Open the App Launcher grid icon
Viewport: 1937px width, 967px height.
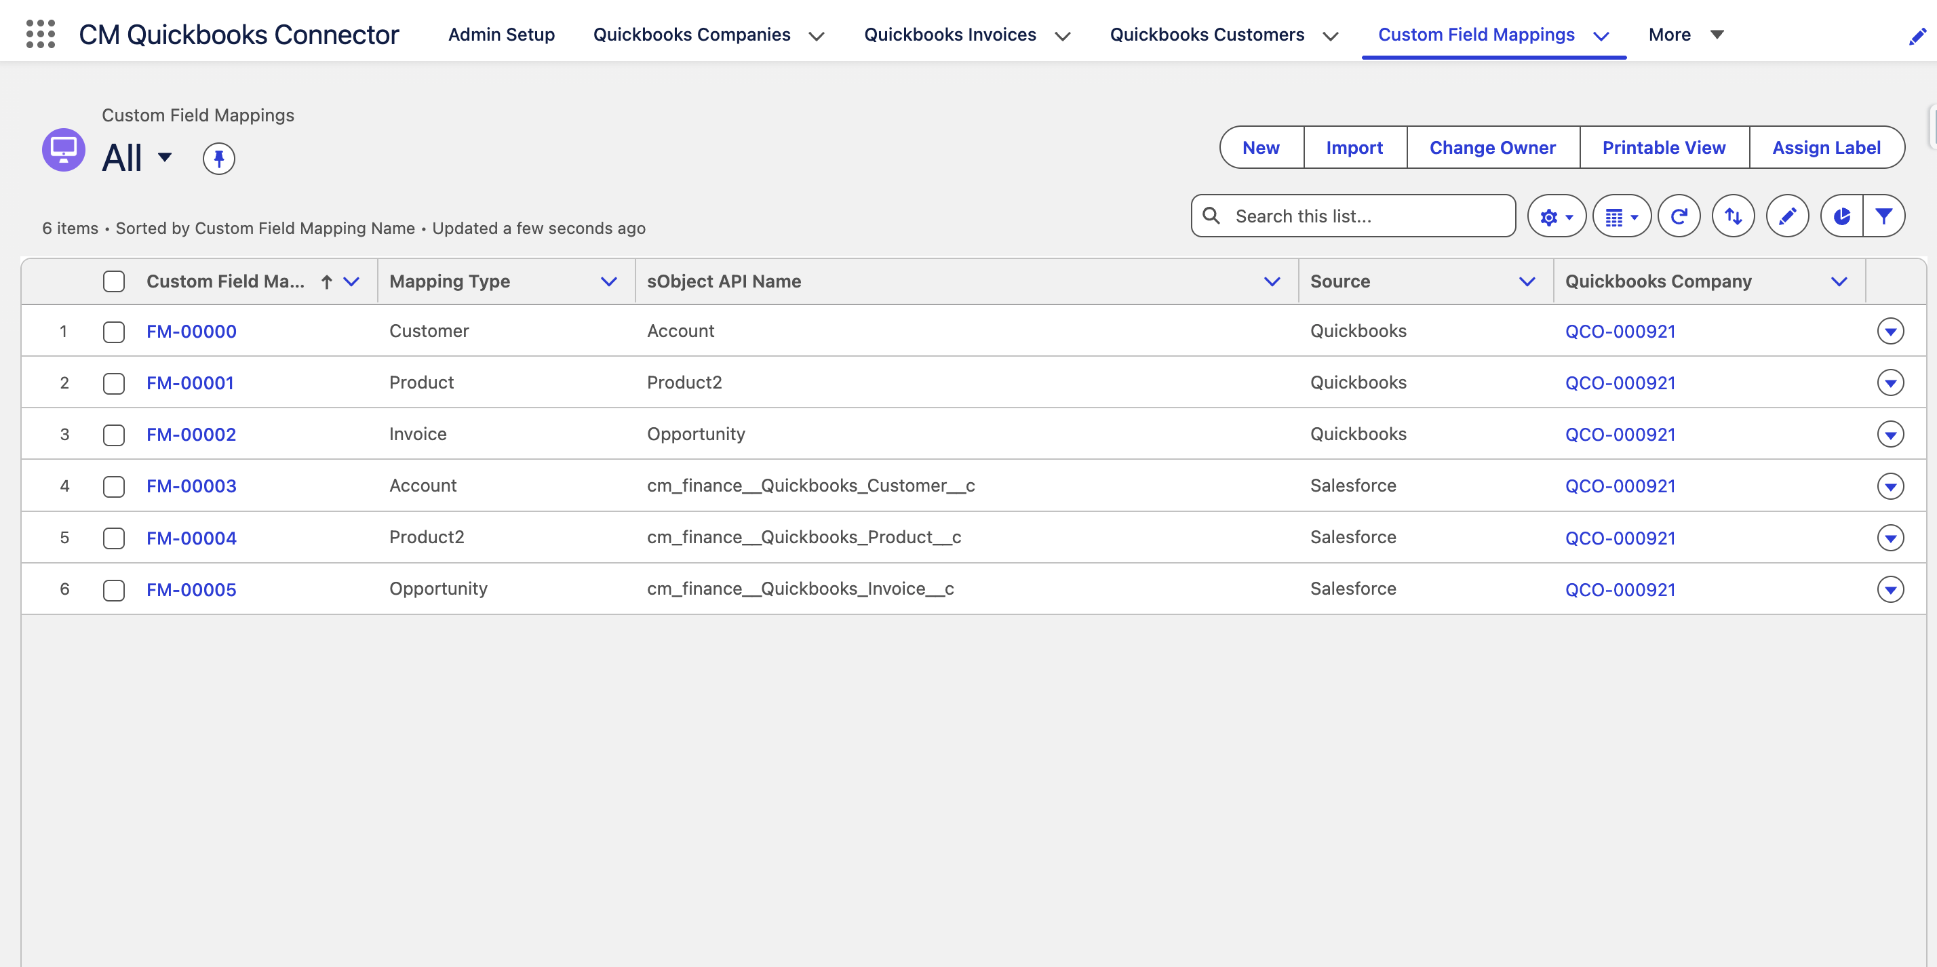tap(41, 34)
